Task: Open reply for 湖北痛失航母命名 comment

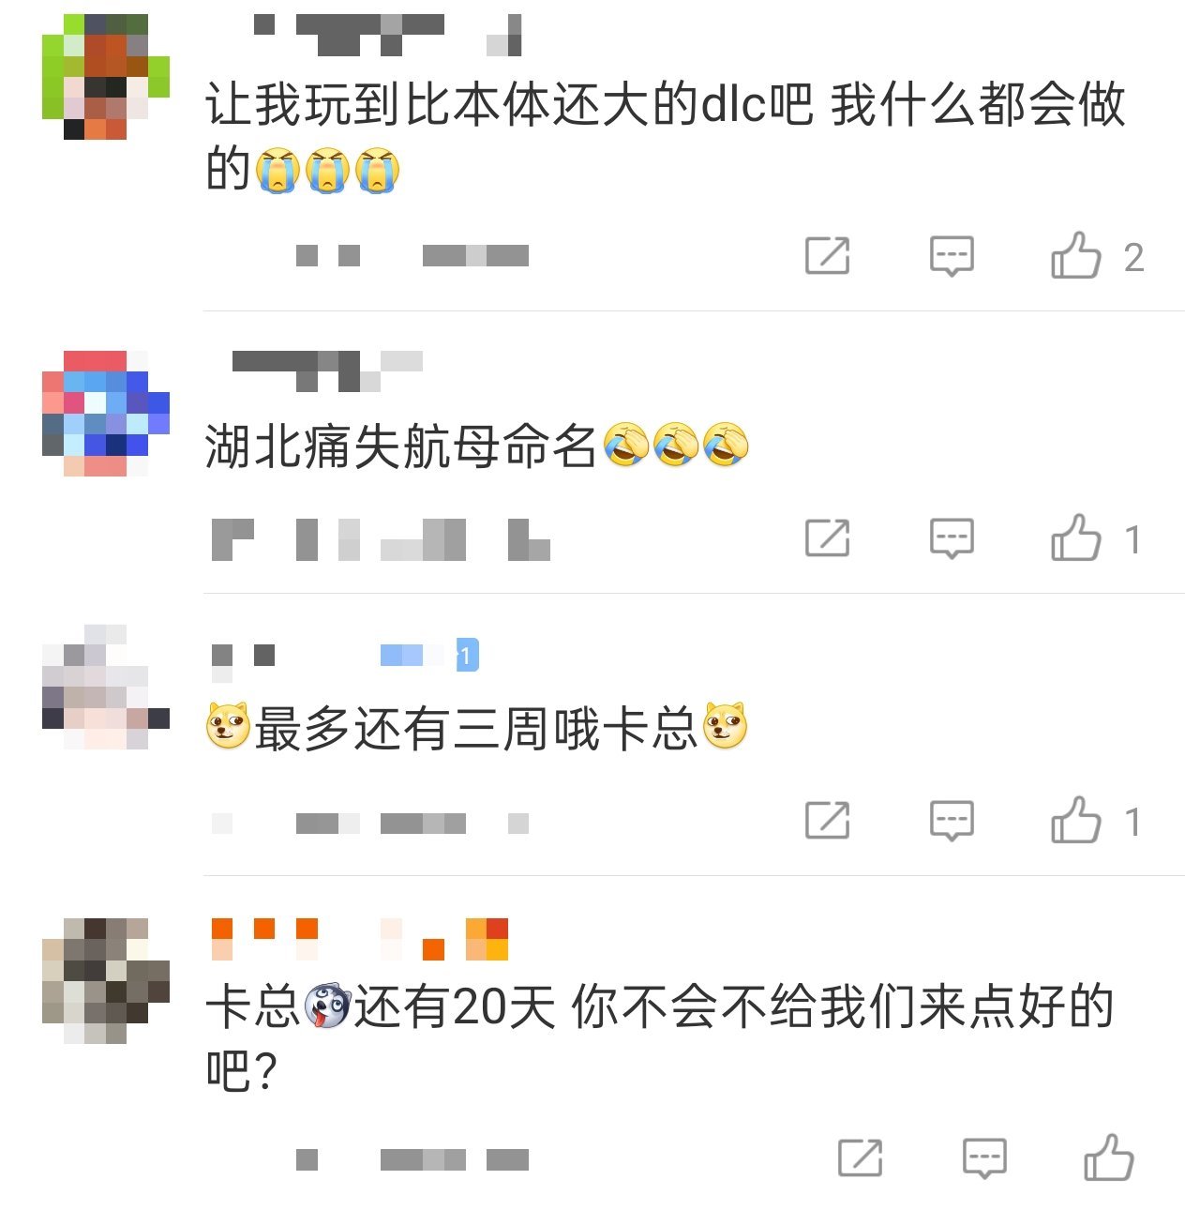Action: 952,538
